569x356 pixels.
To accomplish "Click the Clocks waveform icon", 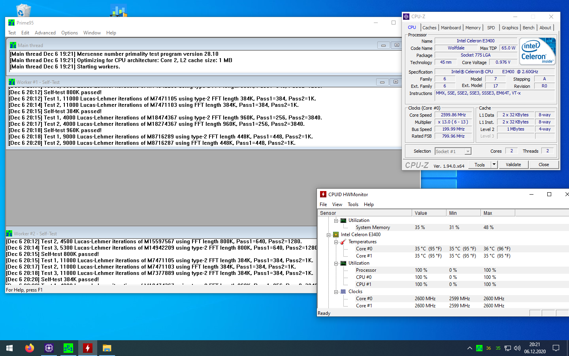I will 343,292.
